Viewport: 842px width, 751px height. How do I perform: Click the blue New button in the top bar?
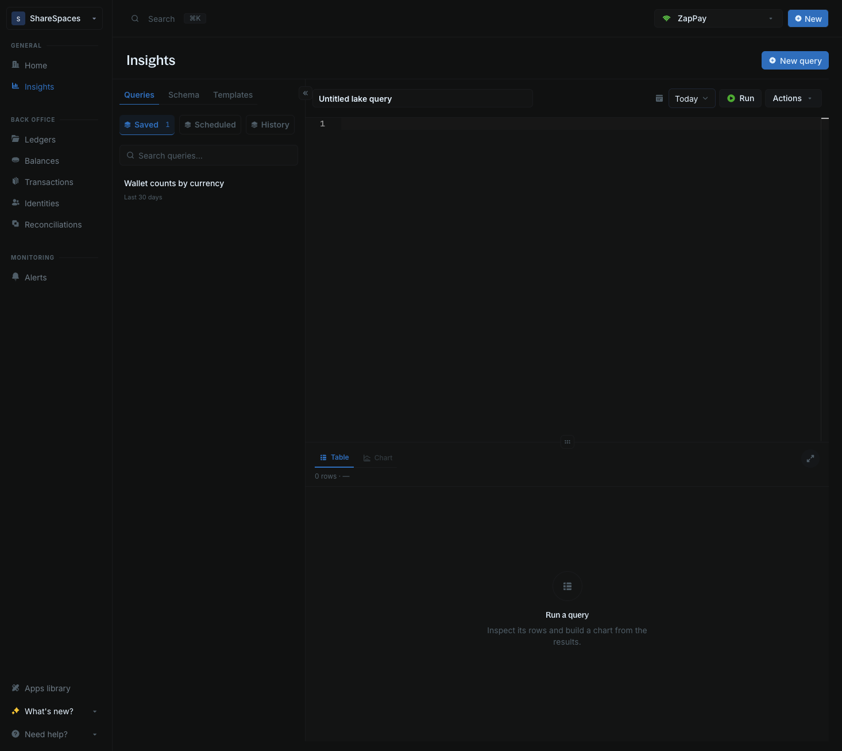pos(808,18)
